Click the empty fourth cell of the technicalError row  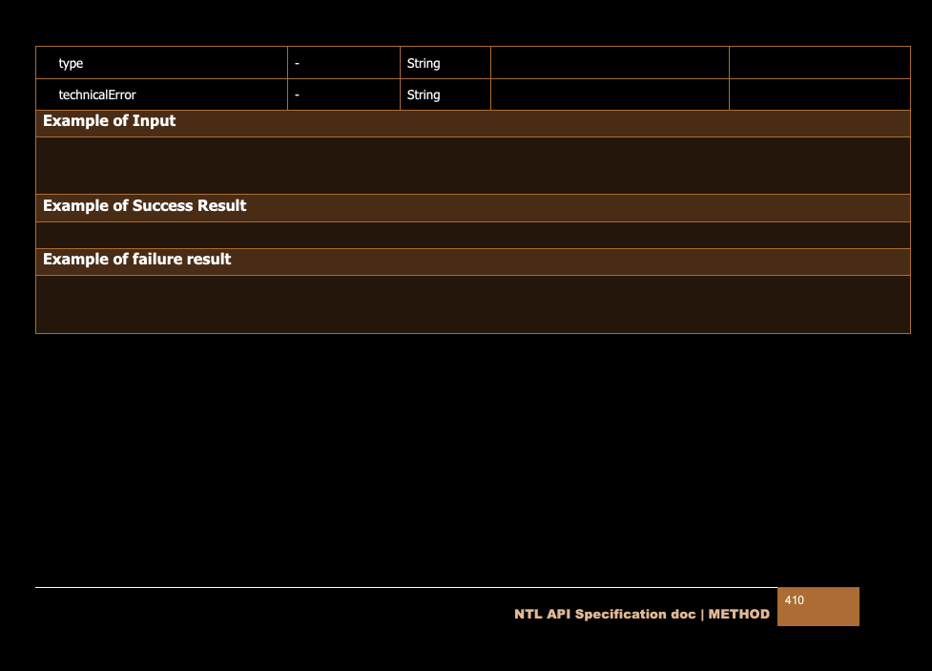(610, 95)
